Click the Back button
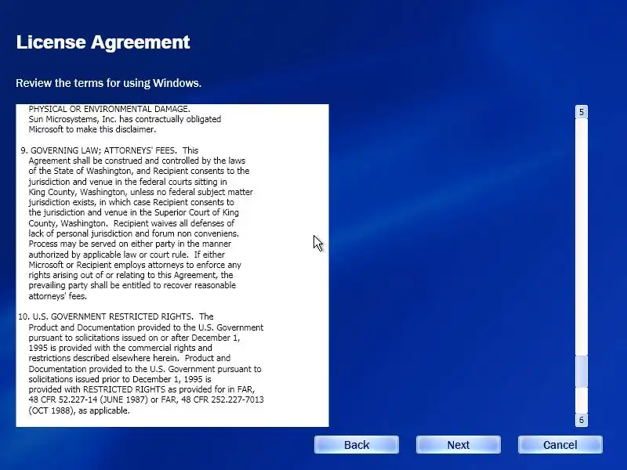This screenshot has width=627, height=470. pos(357,445)
